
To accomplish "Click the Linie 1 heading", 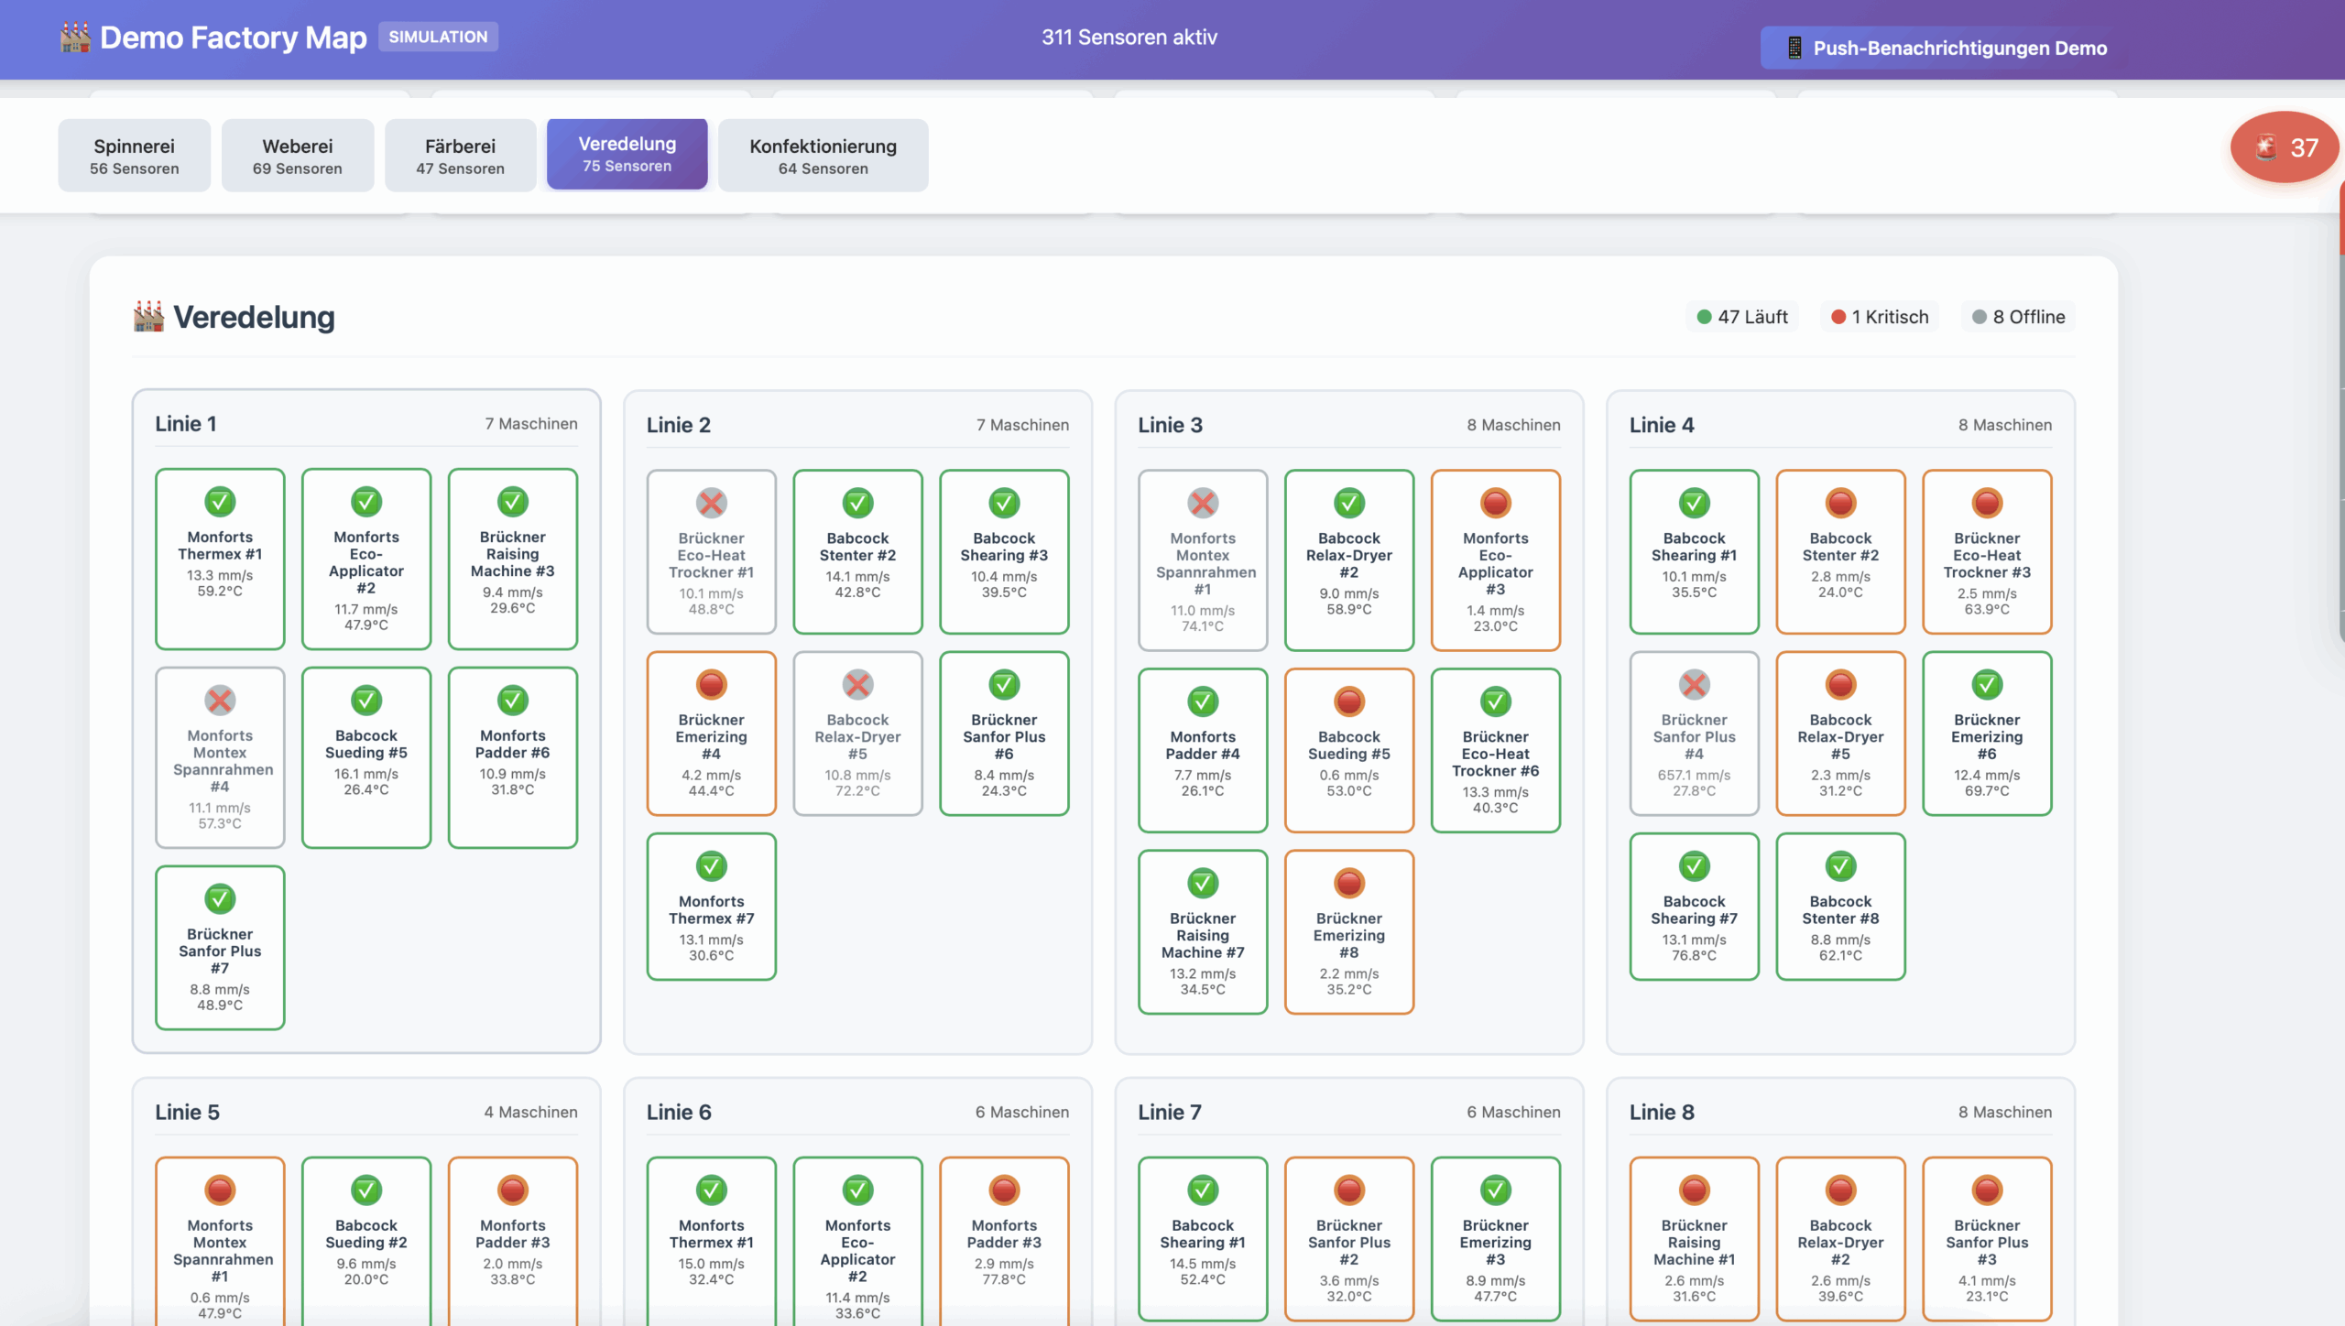I will point(186,424).
